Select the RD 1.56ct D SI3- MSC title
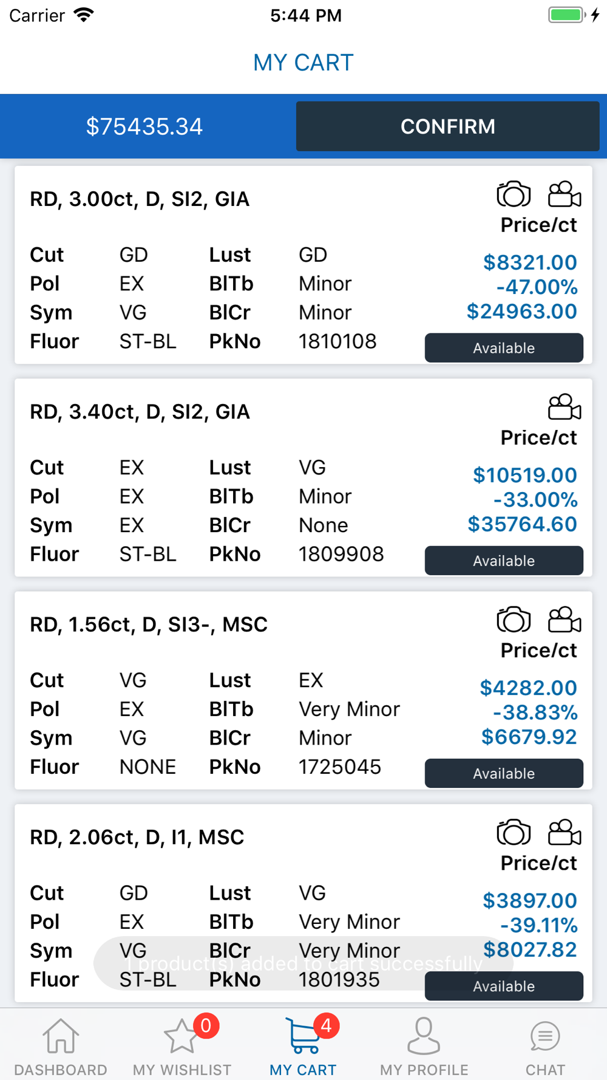 tap(149, 624)
